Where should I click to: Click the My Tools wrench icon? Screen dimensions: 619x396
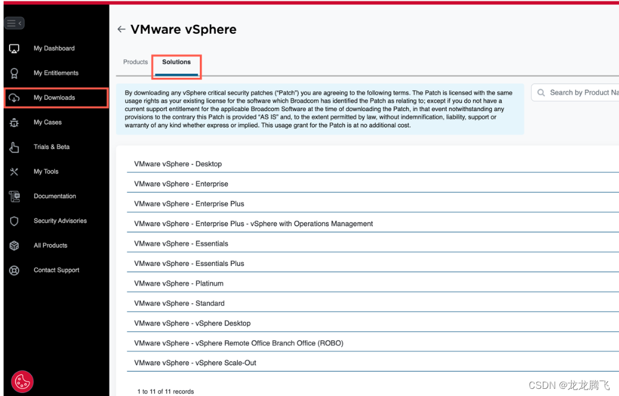point(14,172)
